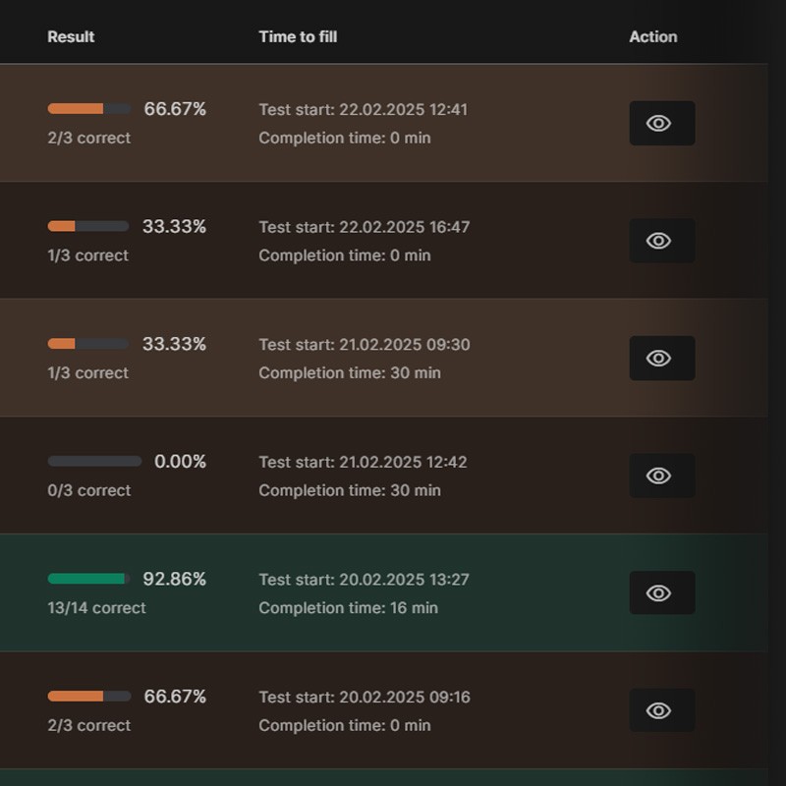Click the 66.67% progress bar in first row
Image resolution: width=786 pixels, height=786 pixels.
pos(89,109)
